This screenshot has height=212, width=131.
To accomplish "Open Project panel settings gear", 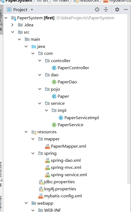I will point(117,10).
